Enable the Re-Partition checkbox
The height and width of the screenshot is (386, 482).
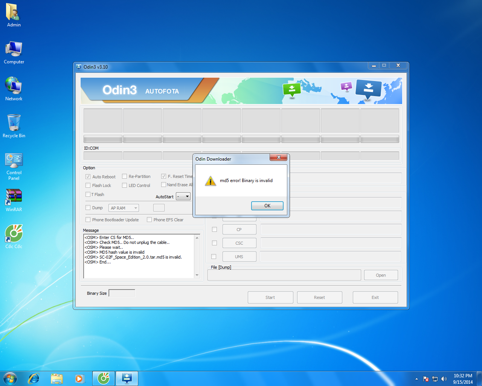click(x=124, y=176)
